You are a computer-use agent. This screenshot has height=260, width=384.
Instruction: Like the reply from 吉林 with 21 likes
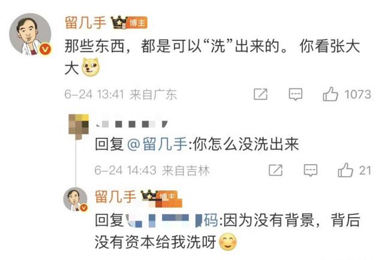346,170
